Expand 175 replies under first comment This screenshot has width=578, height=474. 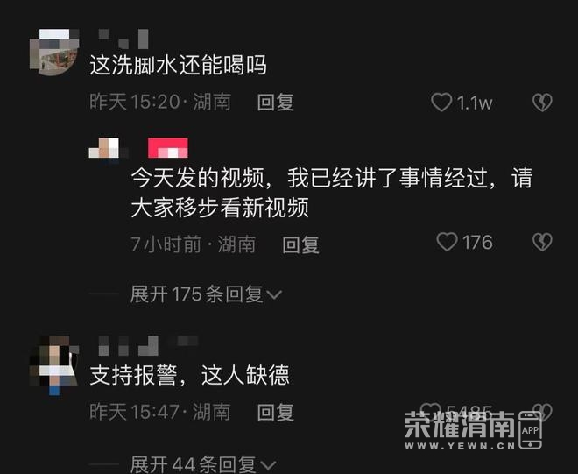pos(206,294)
